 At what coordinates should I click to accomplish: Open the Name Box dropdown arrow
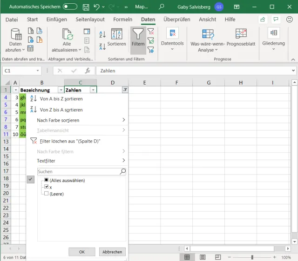point(38,71)
